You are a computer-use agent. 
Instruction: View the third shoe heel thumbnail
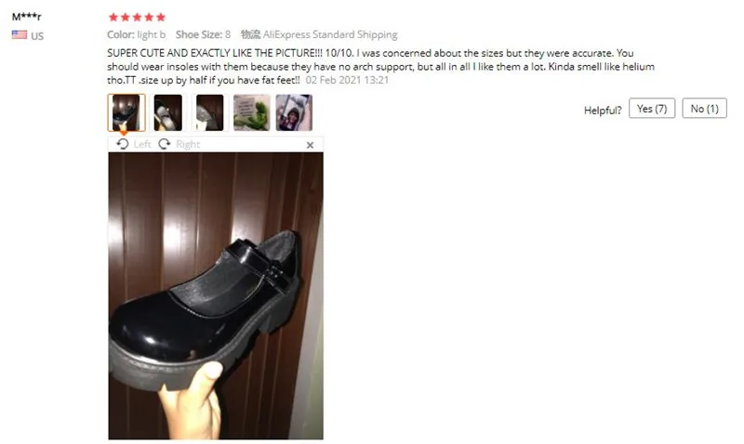click(210, 112)
